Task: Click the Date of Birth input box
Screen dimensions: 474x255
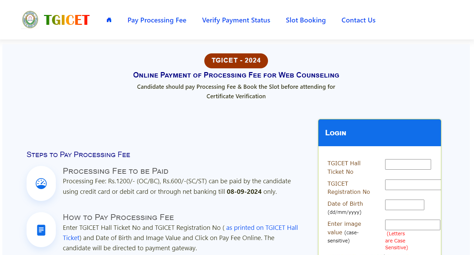Action: point(405,205)
